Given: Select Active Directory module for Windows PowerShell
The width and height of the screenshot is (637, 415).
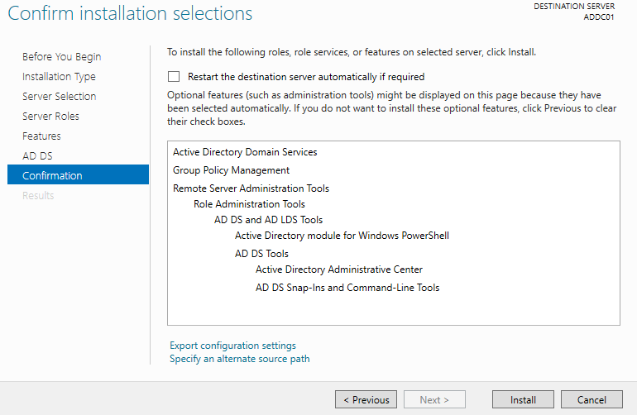Looking at the screenshot, I should tap(342, 236).
